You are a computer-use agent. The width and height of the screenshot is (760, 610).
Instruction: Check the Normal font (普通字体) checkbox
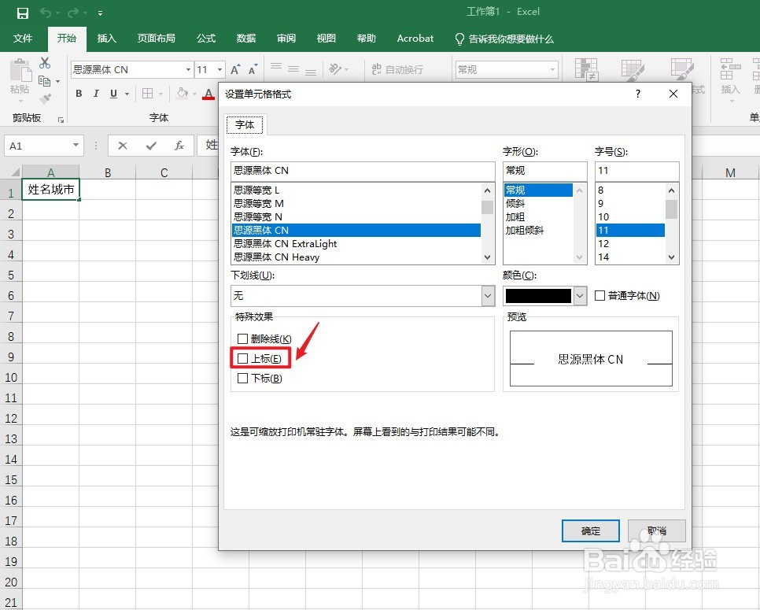click(x=600, y=295)
